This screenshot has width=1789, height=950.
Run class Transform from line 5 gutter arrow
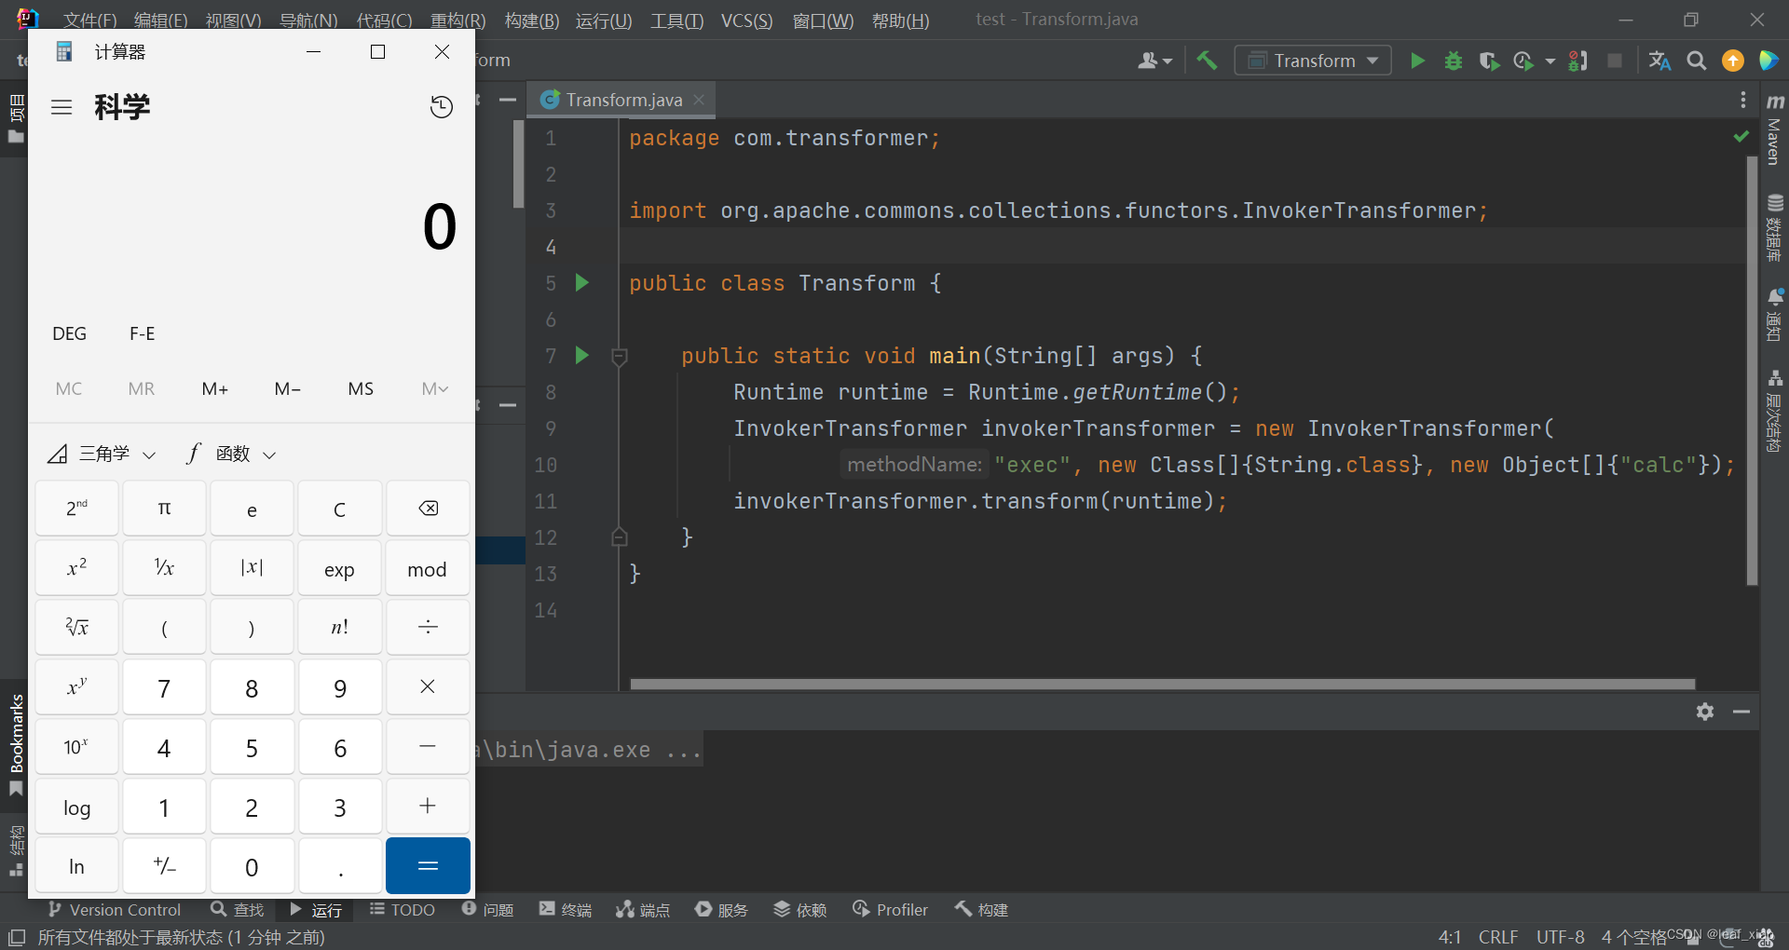click(582, 282)
